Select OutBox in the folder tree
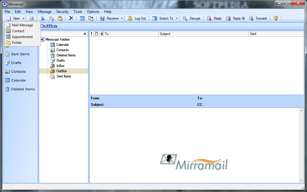307x192 pixels. pos(62,71)
